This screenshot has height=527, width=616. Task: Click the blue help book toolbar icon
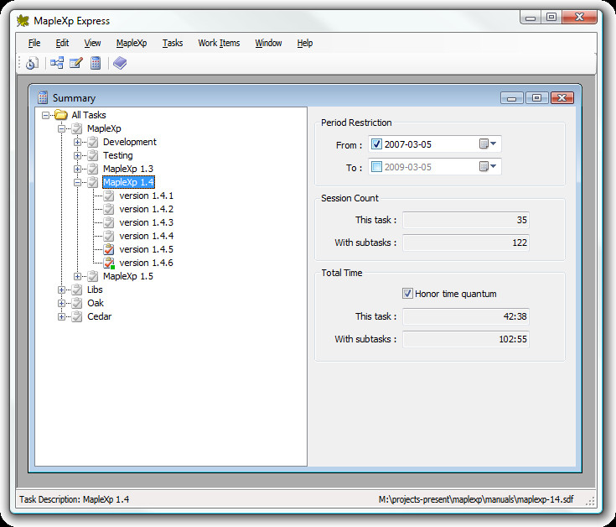120,63
